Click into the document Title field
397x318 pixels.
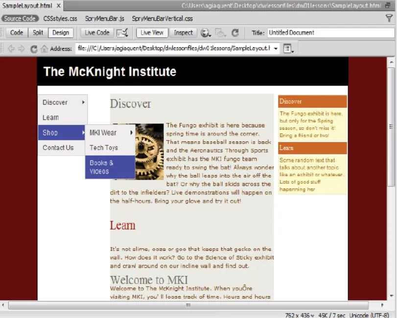[x=330, y=33]
